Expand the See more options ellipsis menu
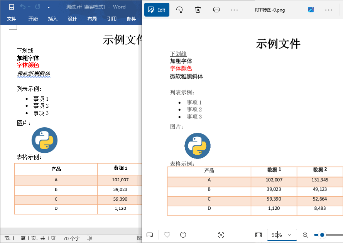343x243 pixels. pyautogui.click(x=234, y=10)
